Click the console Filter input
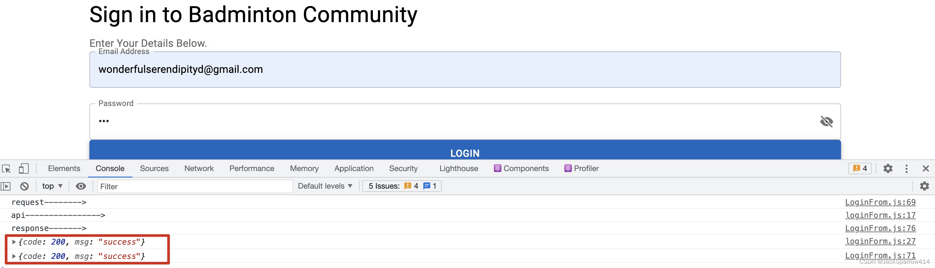Image resolution: width=935 pixels, height=268 pixels. [195, 187]
